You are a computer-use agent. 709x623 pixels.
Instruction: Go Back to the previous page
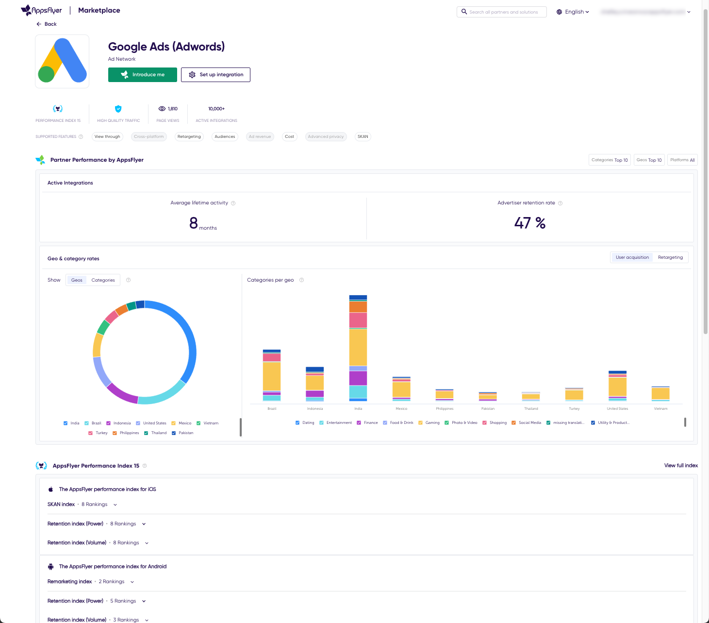(47, 24)
